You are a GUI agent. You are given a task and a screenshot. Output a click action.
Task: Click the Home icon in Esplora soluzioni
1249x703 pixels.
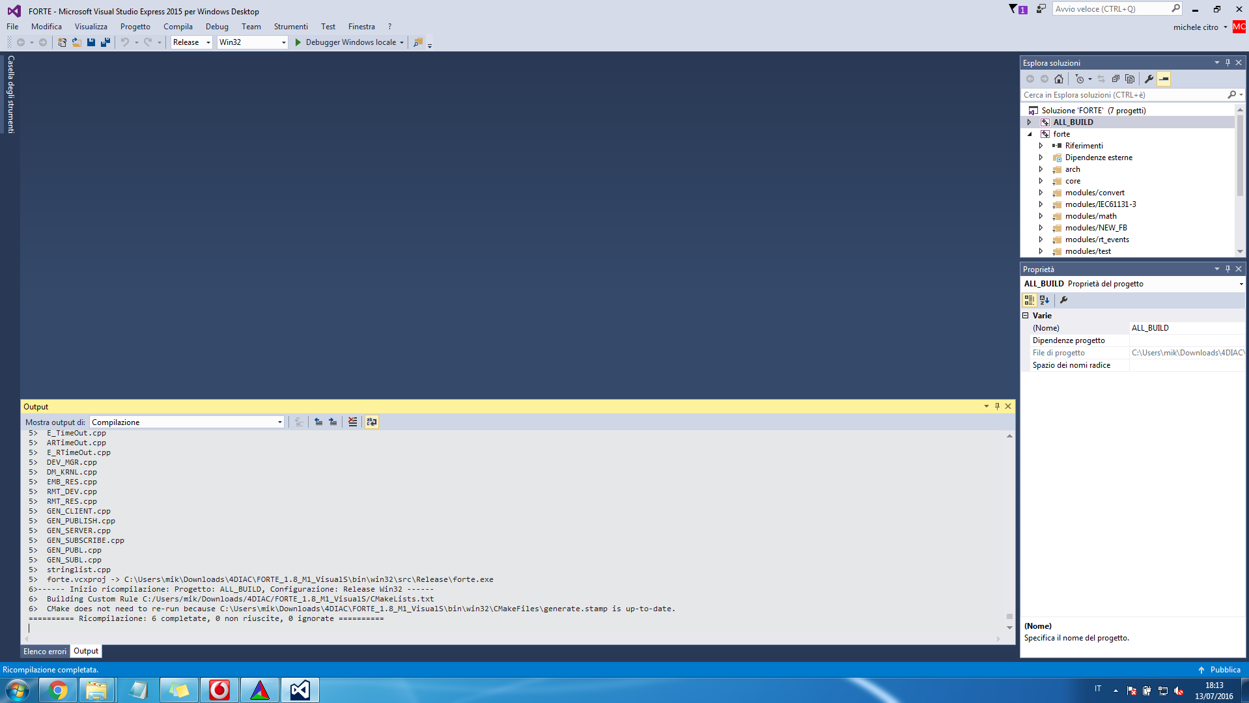pos(1059,79)
